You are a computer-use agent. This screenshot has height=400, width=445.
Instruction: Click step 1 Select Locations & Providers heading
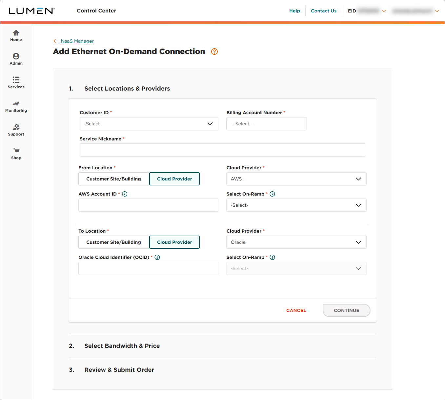(x=127, y=89)
